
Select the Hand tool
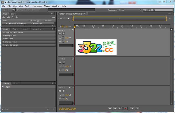pos(17,10)
